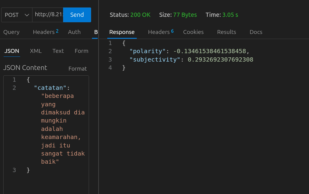Click the Send button
Viewport: 309px width, 194px height.
(77, 14)
